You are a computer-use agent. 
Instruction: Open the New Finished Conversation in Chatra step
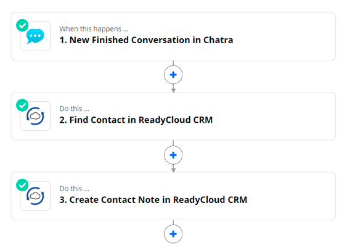pyautogui.click(x=173, y=36)
